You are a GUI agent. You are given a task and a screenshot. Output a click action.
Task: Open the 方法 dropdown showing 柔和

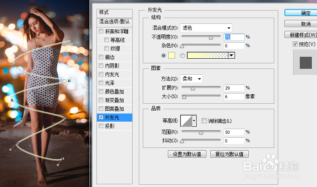[x=191, y=79]
